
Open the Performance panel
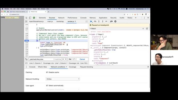[x=72, y=18]
